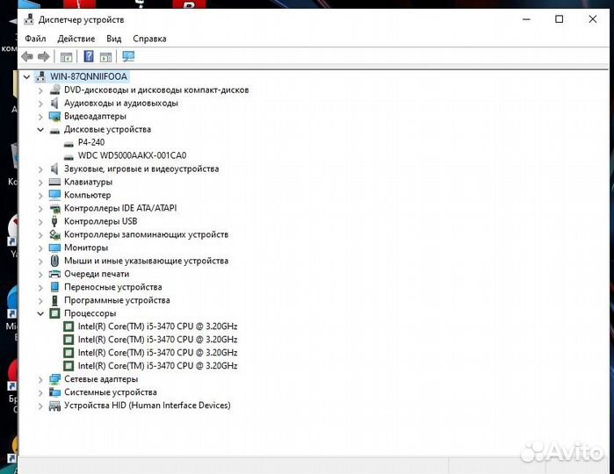Click the mouse icon beside Мыши
The width and height of the screenshot is (614, 474).
coord(54,261)
